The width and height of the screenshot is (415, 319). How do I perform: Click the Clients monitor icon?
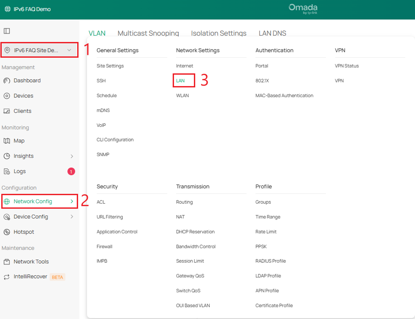point(7,111)
